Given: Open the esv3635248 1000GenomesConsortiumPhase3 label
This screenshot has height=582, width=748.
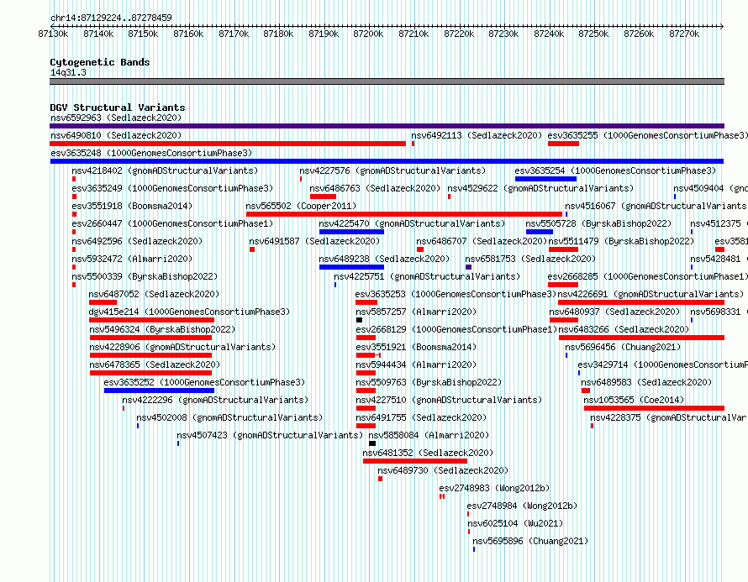Looking at the screenshot, I should pos(151,153).
